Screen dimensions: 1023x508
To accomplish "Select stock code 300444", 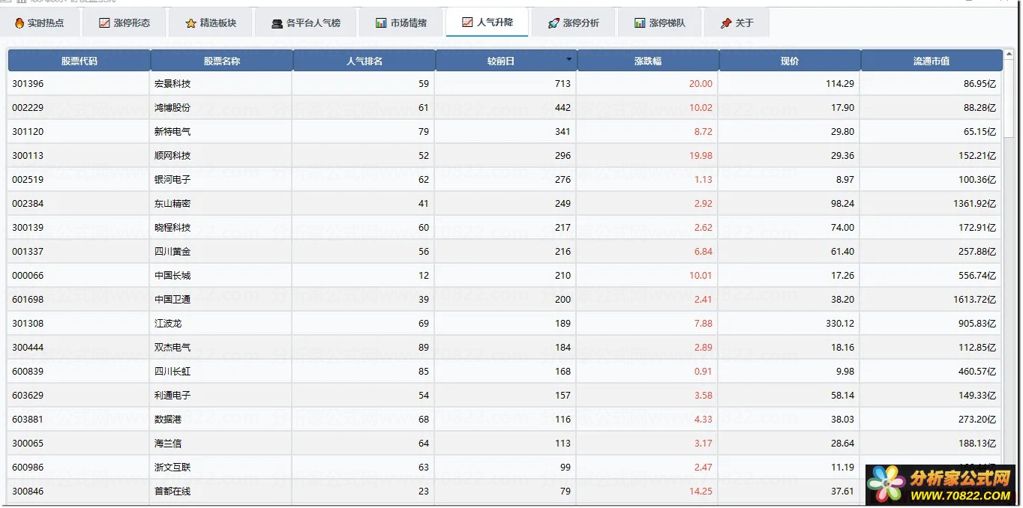I will (x=28, y=348).
